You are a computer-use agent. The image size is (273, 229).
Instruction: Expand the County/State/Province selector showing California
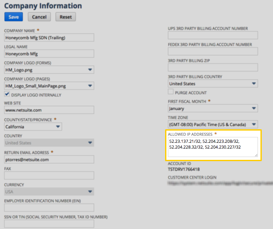57,126
